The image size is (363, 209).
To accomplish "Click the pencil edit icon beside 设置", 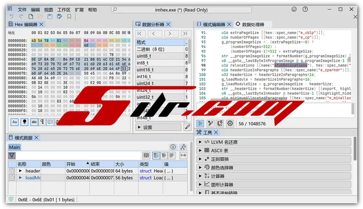I will (x=187, y=127).
